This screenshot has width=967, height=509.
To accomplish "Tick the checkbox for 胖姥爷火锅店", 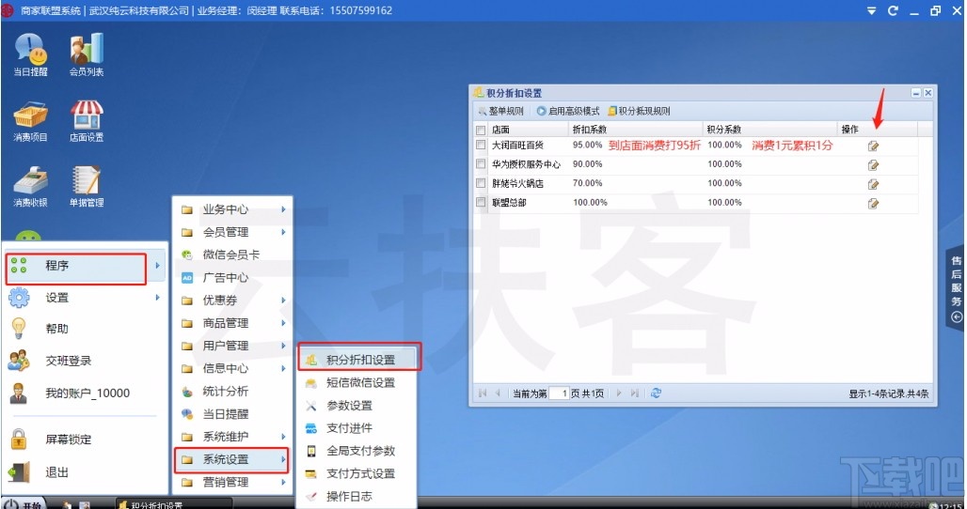I will click(481, 183).
